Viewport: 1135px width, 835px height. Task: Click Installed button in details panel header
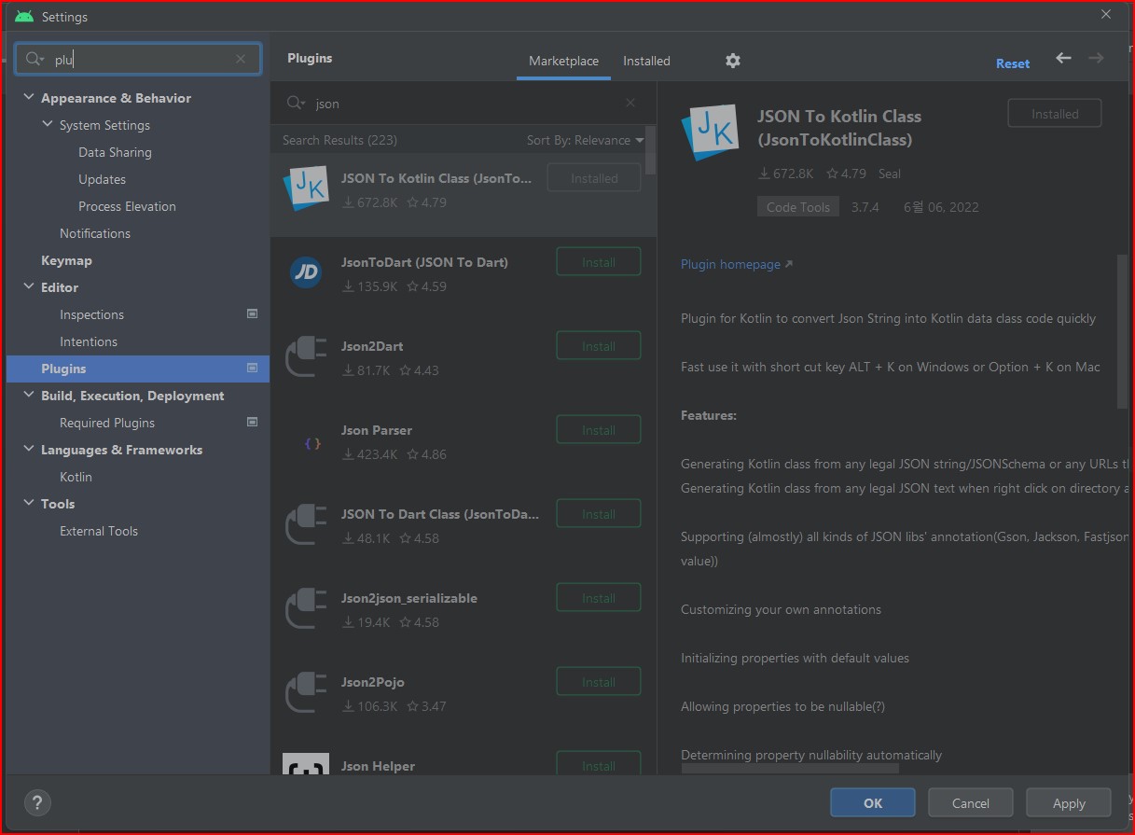coord(1055,114)
